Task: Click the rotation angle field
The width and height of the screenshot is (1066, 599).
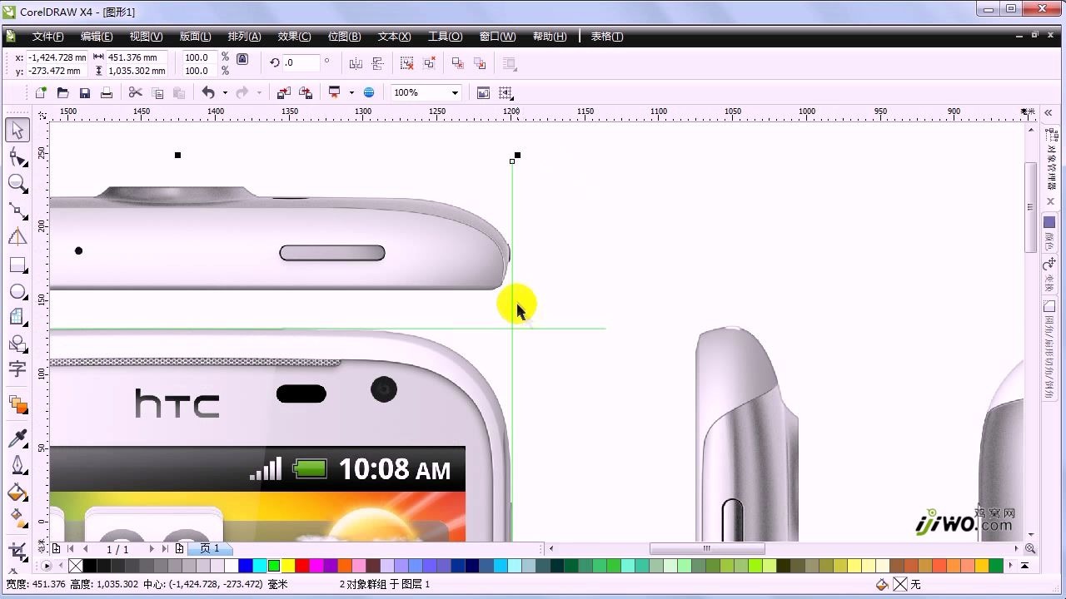Action: pos(301,62)
